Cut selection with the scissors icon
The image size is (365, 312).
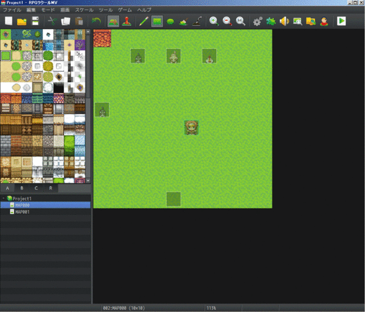pyautogui.click(x=52, y=21)
